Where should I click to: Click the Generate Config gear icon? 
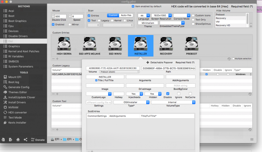[5, 87]
